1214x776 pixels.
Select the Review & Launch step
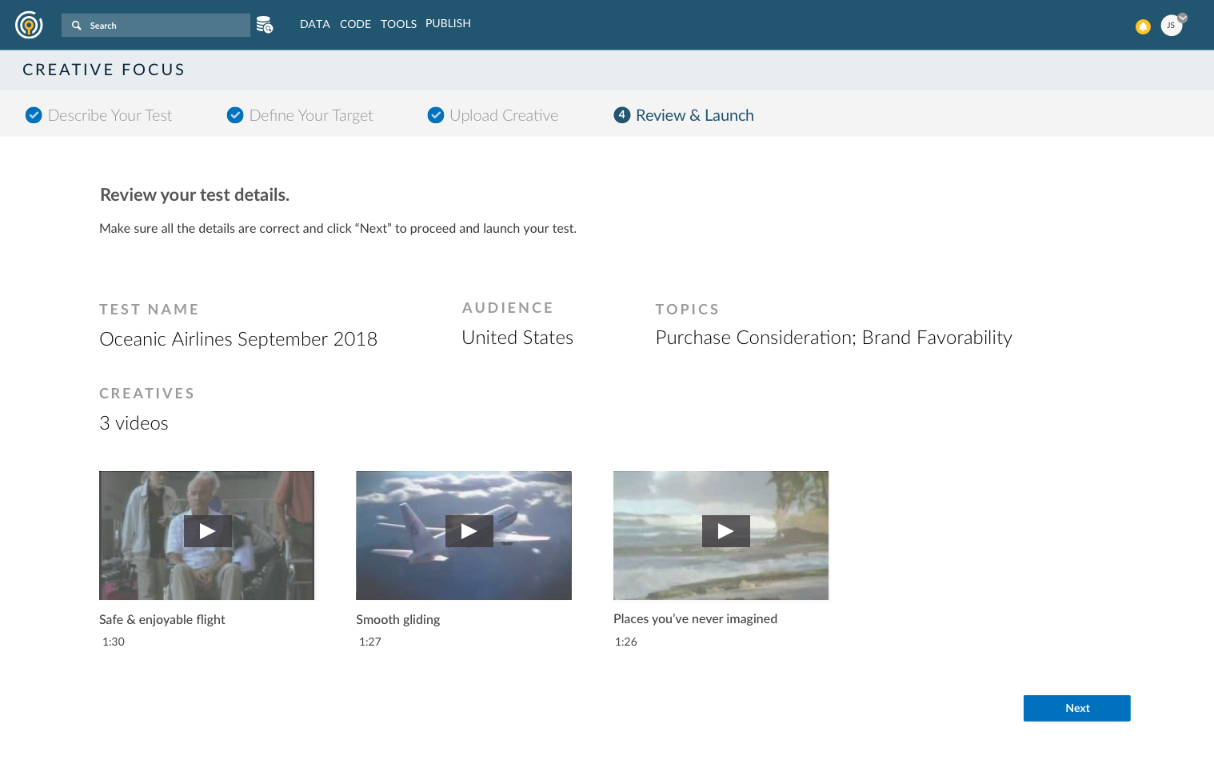click(694, 115)
